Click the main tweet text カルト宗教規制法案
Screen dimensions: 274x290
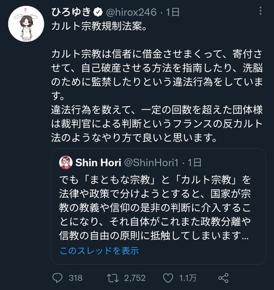(x=99, y=26)
